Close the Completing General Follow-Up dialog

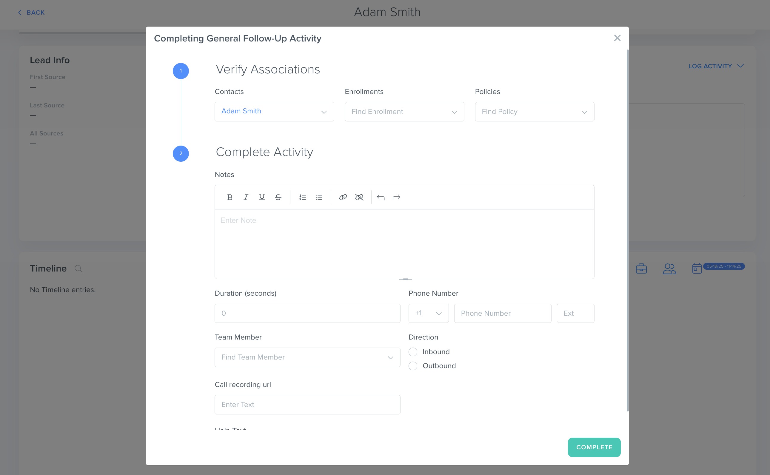coord(617,38)
